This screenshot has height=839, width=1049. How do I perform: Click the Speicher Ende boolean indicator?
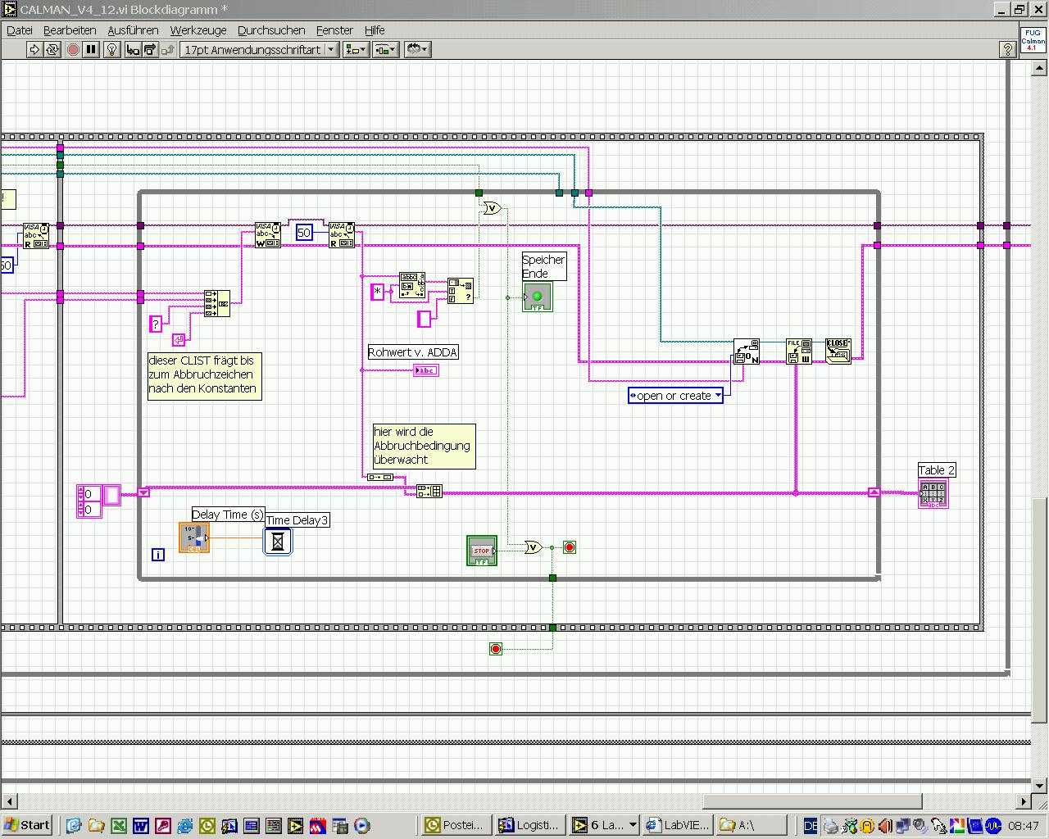pyautogui.click(x=537, y=297)
